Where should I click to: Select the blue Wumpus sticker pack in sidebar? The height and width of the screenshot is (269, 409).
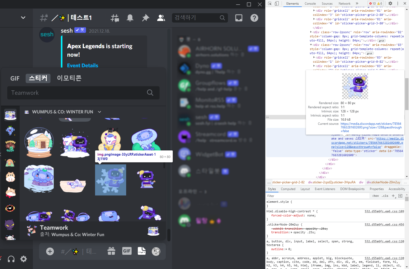pyautogui.click(x=10, y=130)
